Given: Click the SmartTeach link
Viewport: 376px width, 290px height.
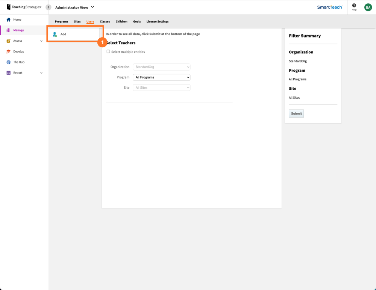Looking at the screenshot, I should (x=329, y=7).
